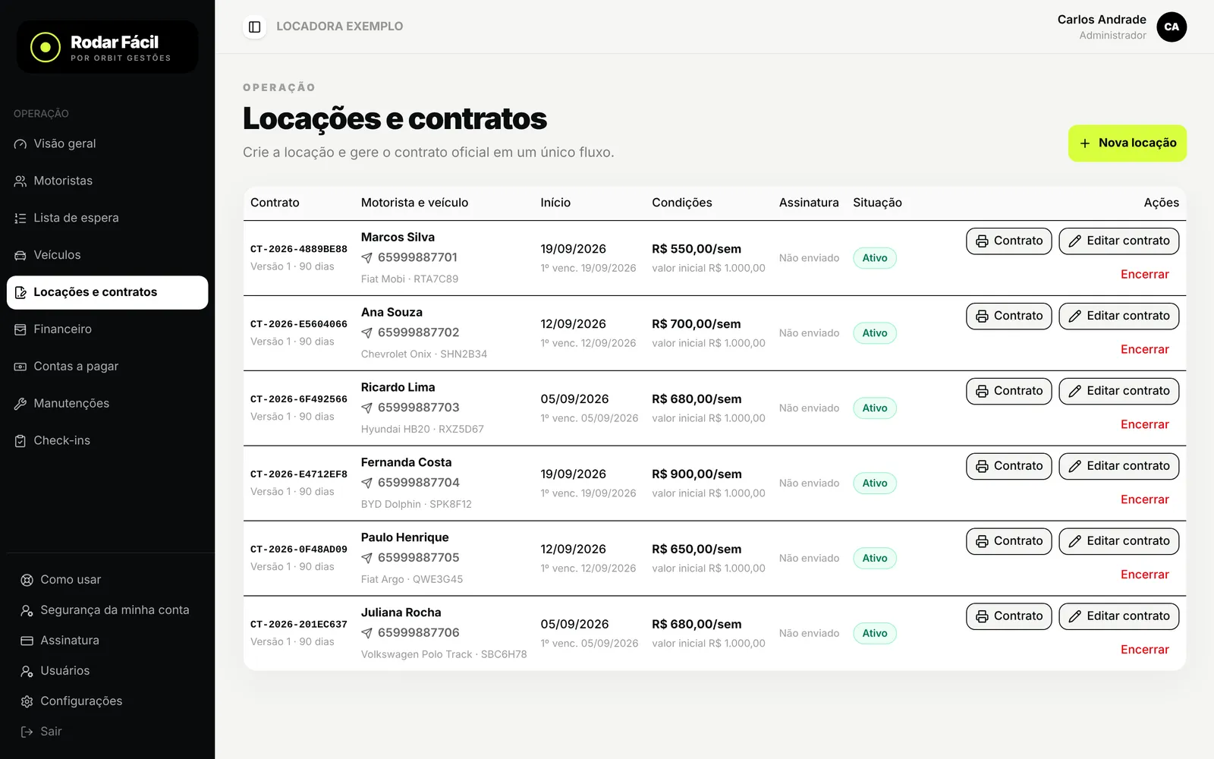This screenshot has height=759, width=1214.
Task: Click the Rodar Fácil logo
Action: [x=108, y=47]
